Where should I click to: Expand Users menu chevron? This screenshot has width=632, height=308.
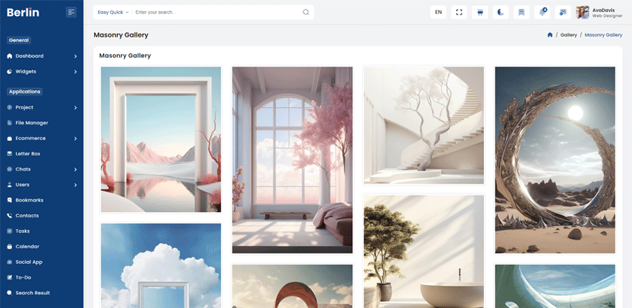pyautogui.click(x=75, y=185)
